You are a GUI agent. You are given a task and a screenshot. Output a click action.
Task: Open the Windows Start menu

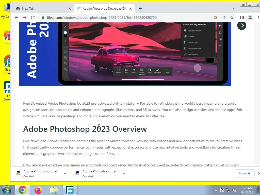pos(7,190)
